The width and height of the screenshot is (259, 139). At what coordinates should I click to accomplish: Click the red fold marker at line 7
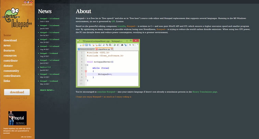coord(86,71)
